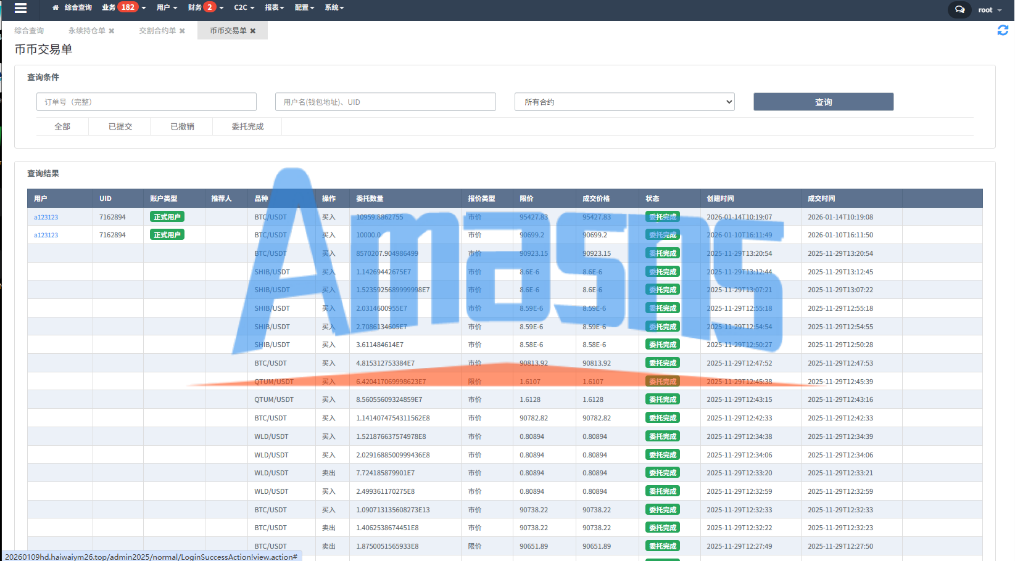Close the 币币交易单 tab
This screenshot has height=561, width=1015.
tap(253, 31)
